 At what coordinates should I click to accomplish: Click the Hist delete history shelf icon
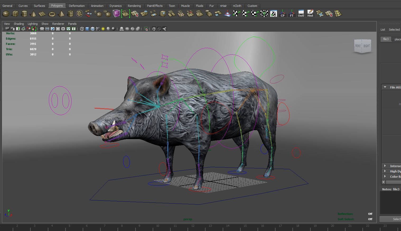point(310,13)
